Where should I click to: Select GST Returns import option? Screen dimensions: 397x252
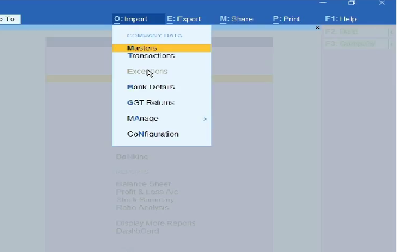coord(151,103)
